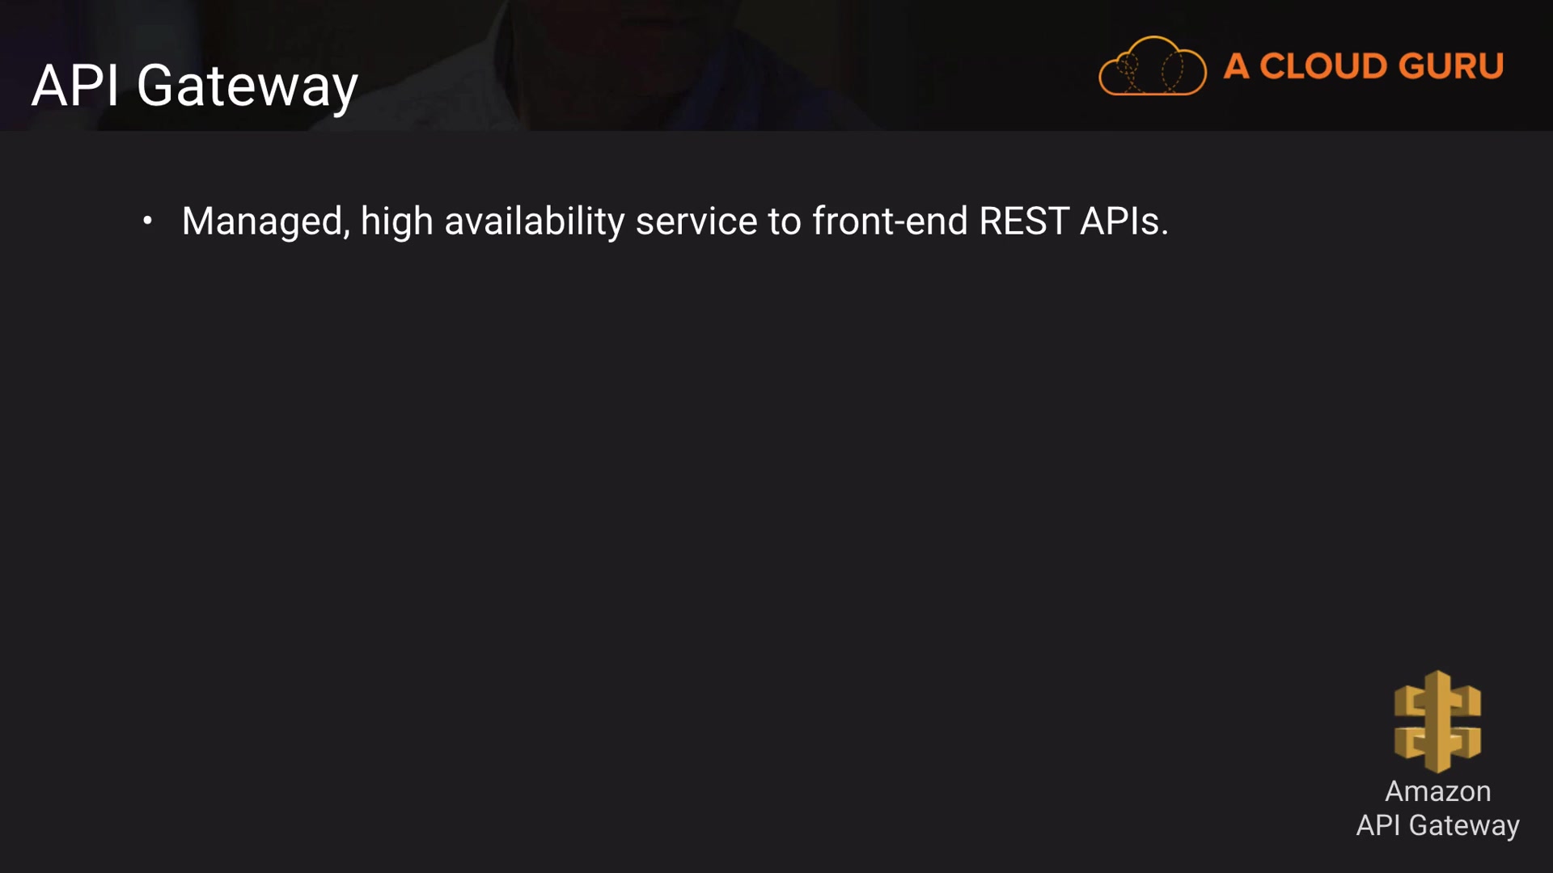The image size is (1553, 873).
Task: Select the word availability in the bullet
Action: coord(534,221)
